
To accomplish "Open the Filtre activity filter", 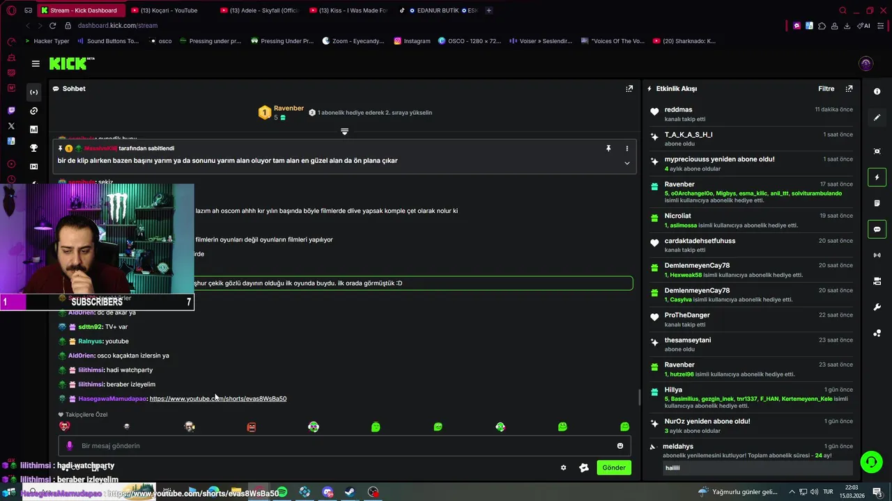I will point(826,88).
